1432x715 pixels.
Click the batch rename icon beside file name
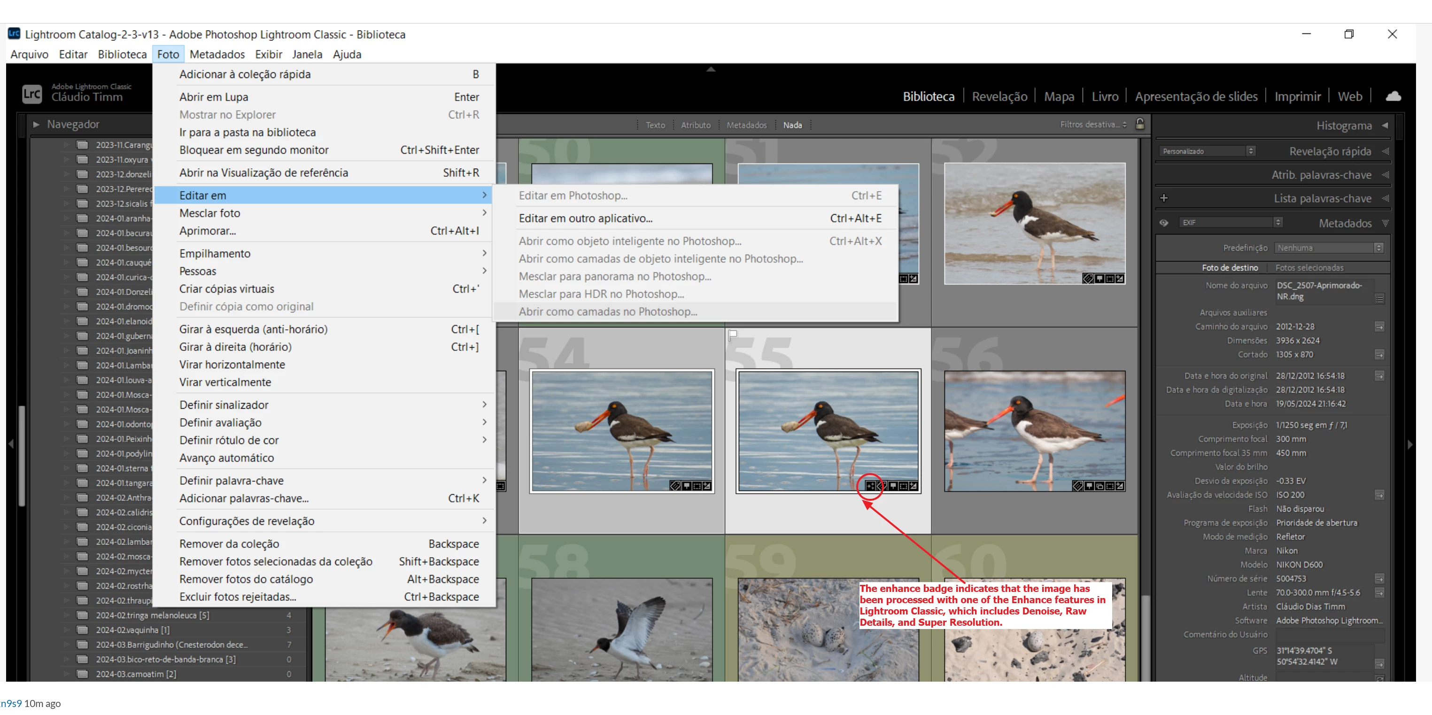tap(1379, 298)
